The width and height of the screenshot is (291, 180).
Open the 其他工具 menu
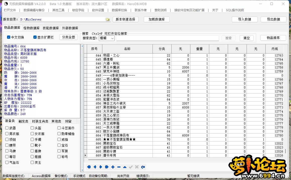pyautogui.click(x=58, y=10)
